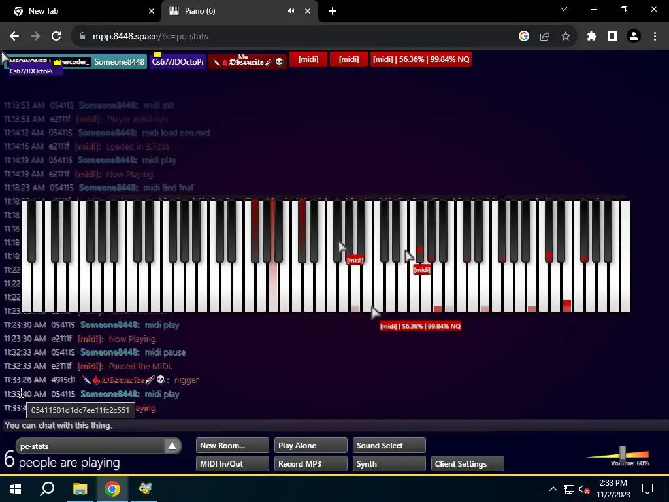Viewport: 669px width, 502px height.
Task: Open the Chrome three-dot menu
Action: (655, 37)
